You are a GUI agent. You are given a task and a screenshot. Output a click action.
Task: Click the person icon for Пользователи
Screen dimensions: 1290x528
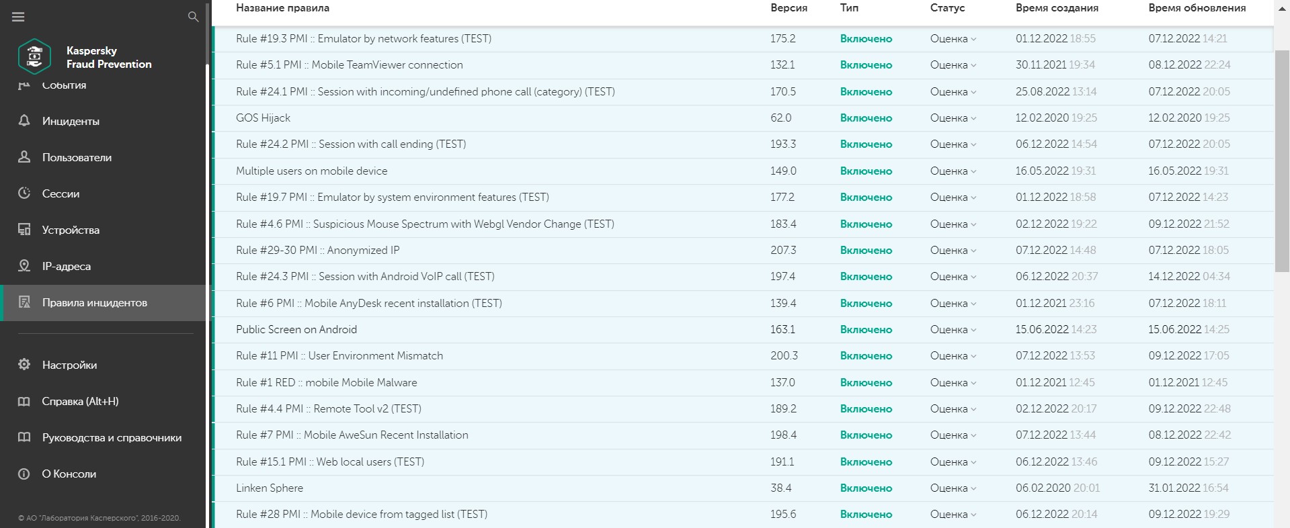coord(24,157)
